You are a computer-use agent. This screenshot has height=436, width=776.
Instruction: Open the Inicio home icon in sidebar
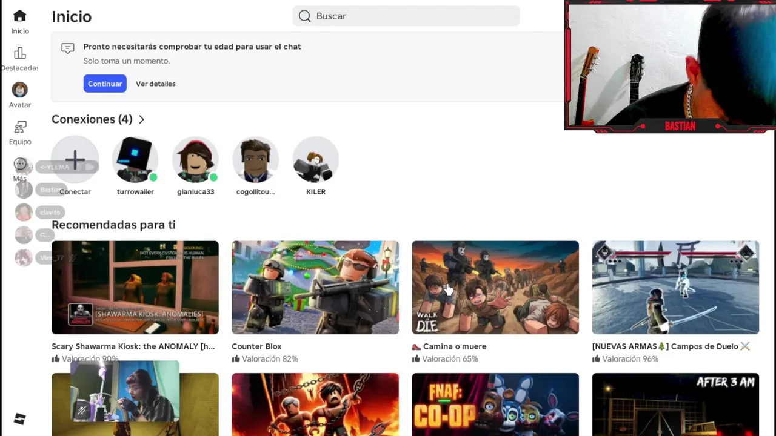[x=19, y=16]
